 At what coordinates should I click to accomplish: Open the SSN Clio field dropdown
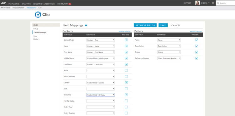(101, 89)
